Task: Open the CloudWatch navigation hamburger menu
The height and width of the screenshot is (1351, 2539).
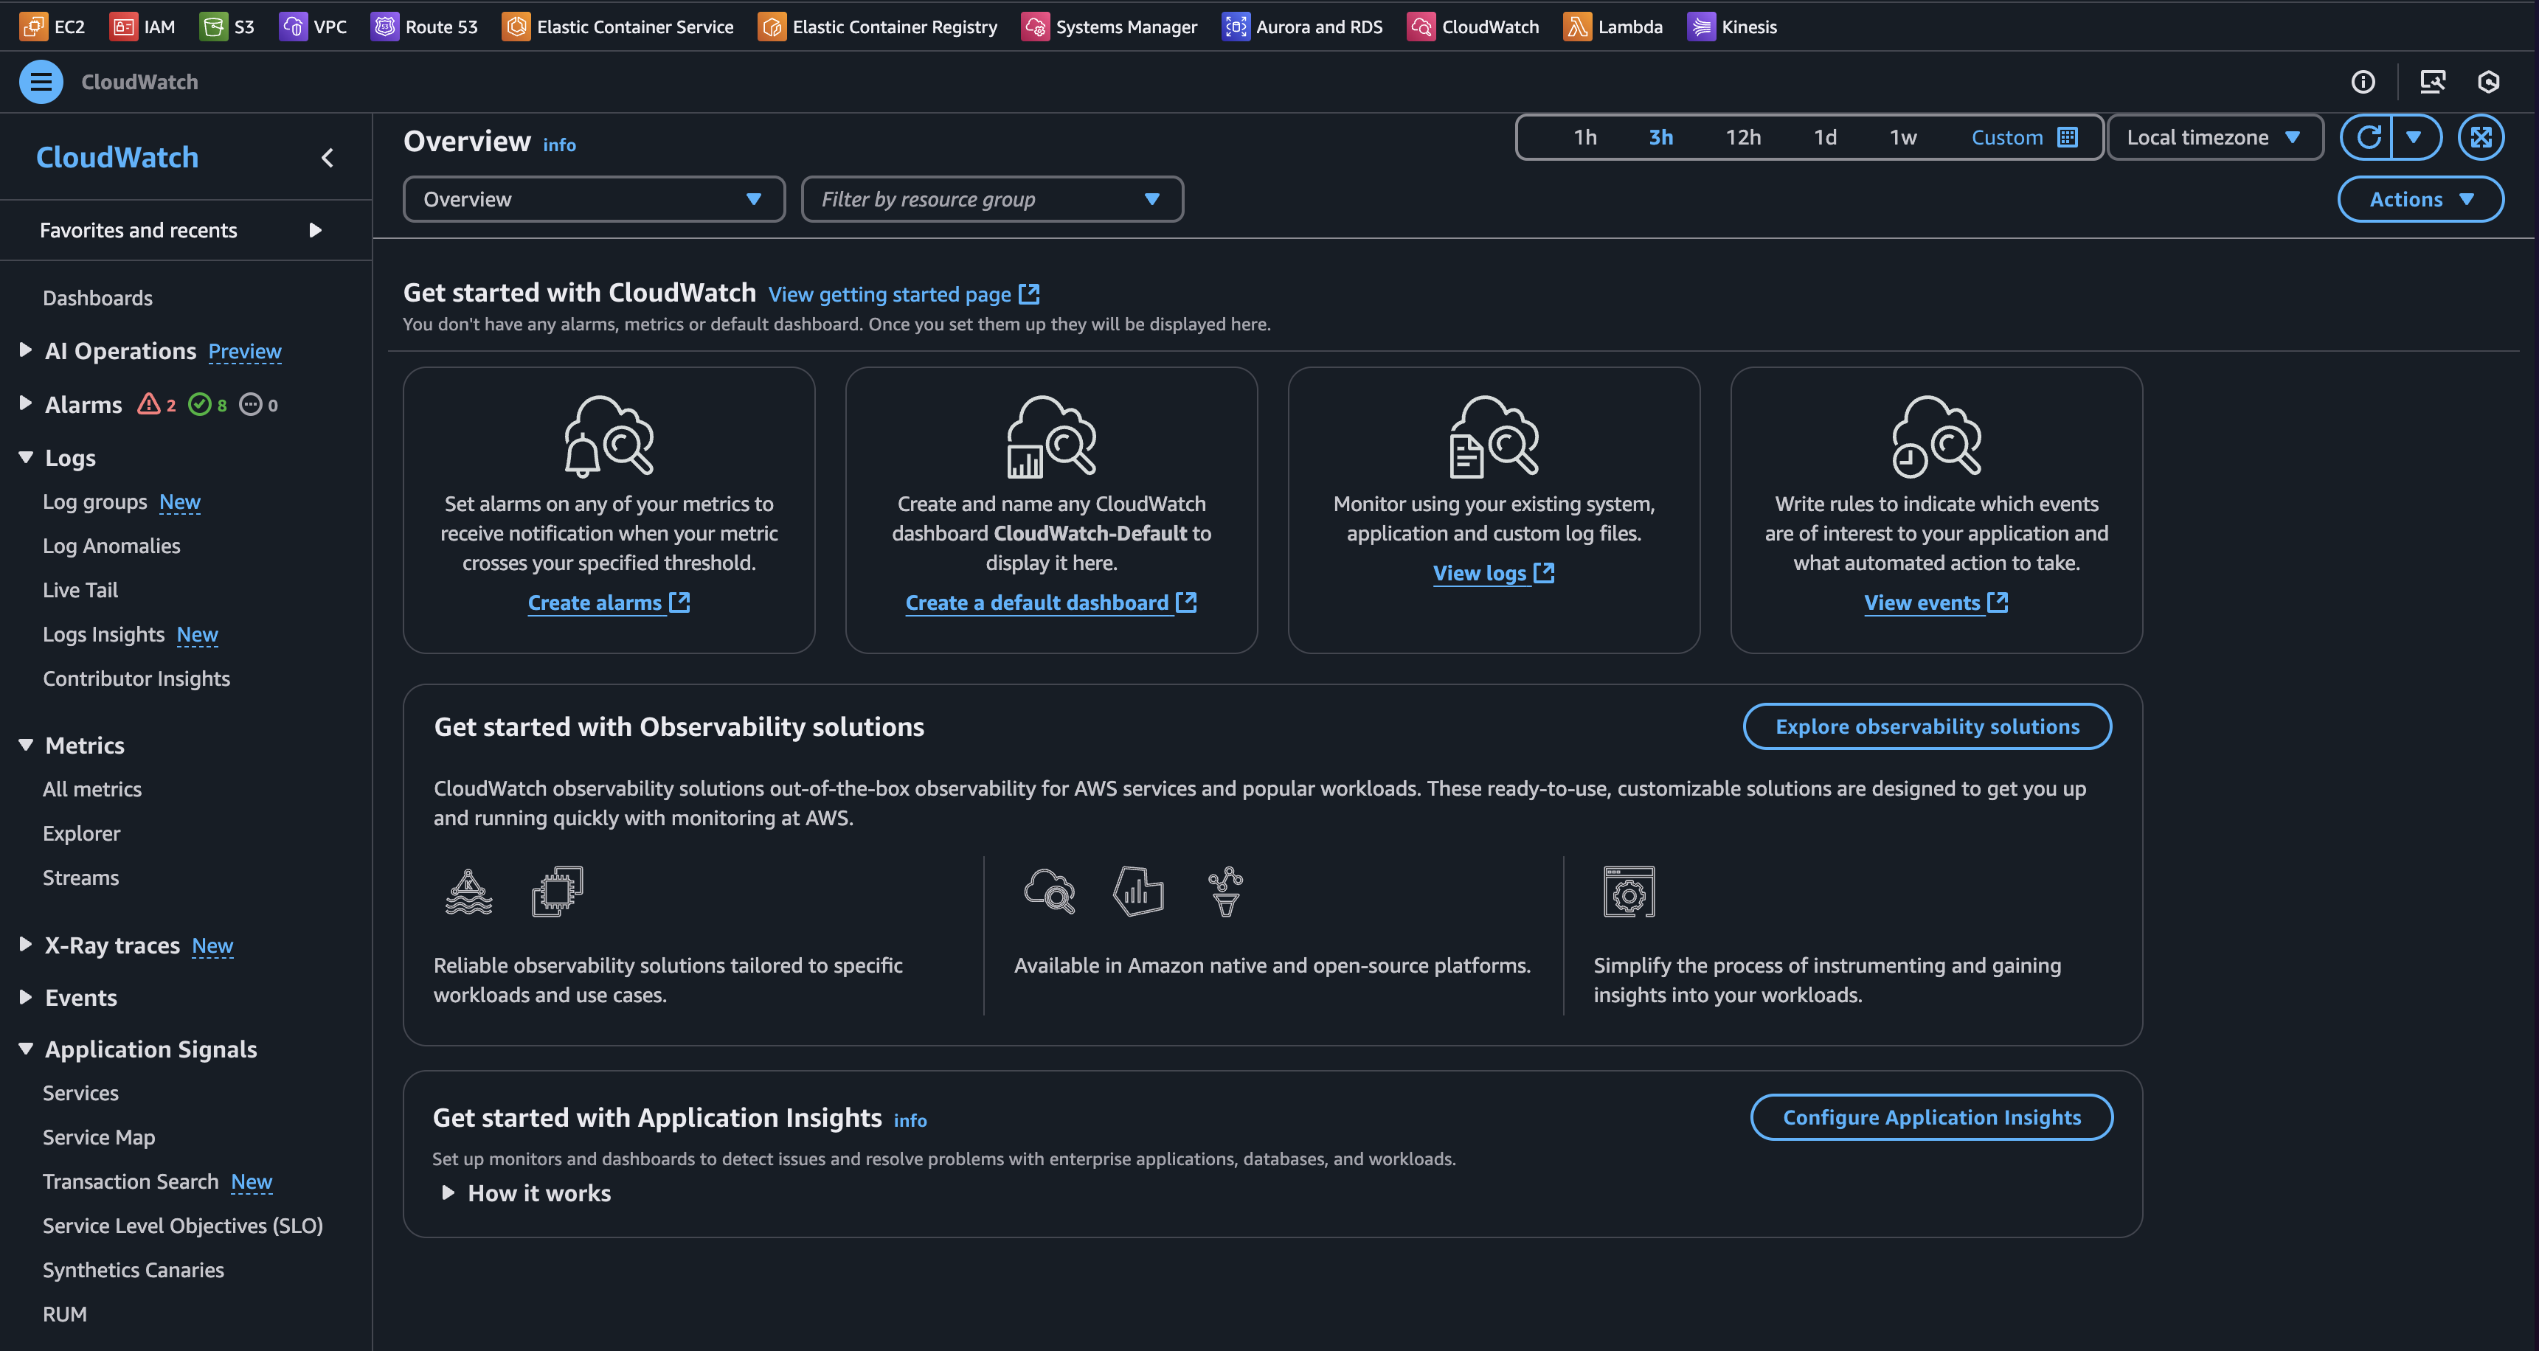Action: tap(41, 82)
